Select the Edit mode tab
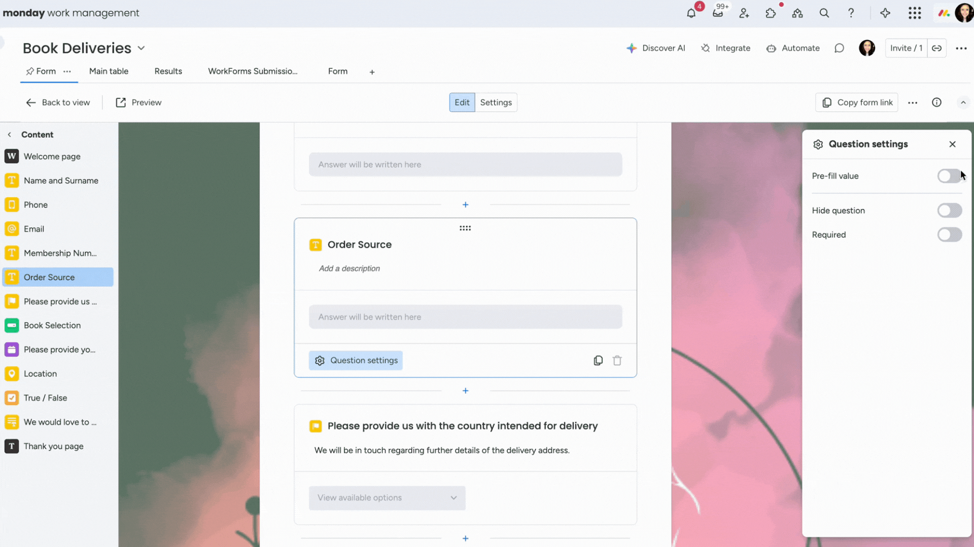 (x=462, y=102)
